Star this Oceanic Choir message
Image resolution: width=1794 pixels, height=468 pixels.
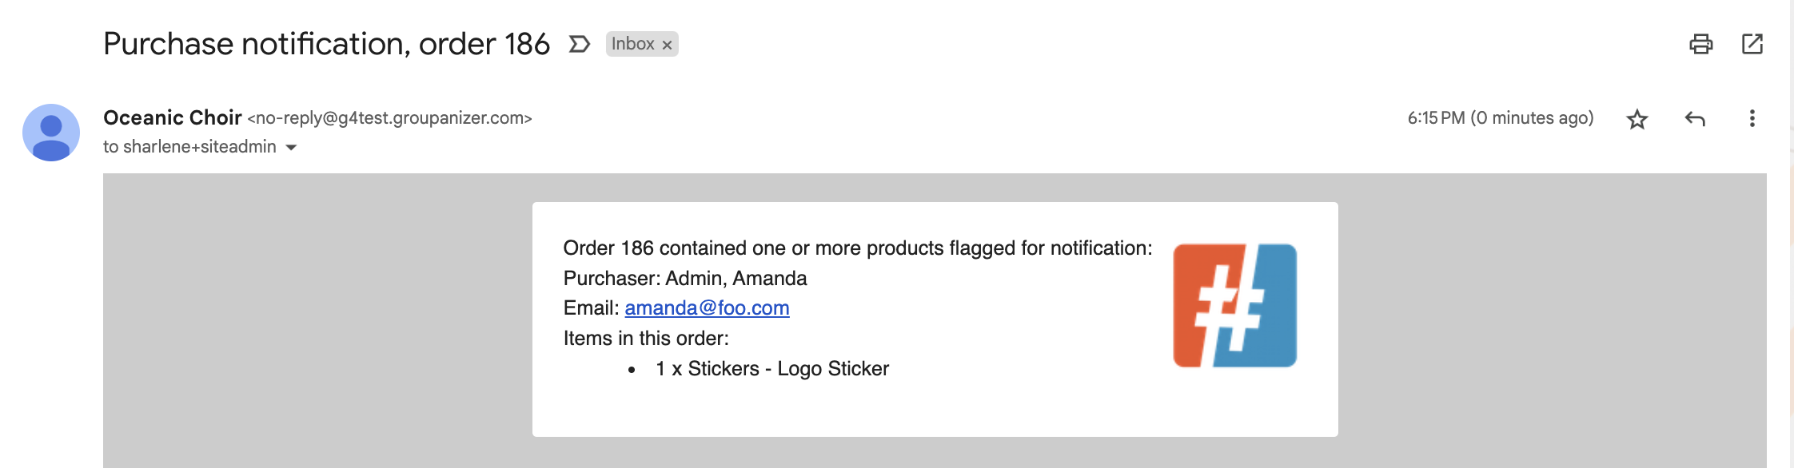click(1637, 119)
